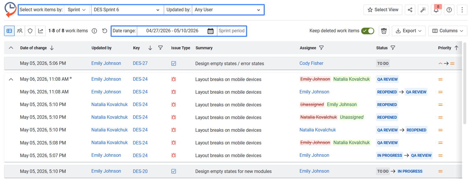Click the Issue Type column header
The height and width of the screenshot is (179, 470).
click(x=181, y=48)
